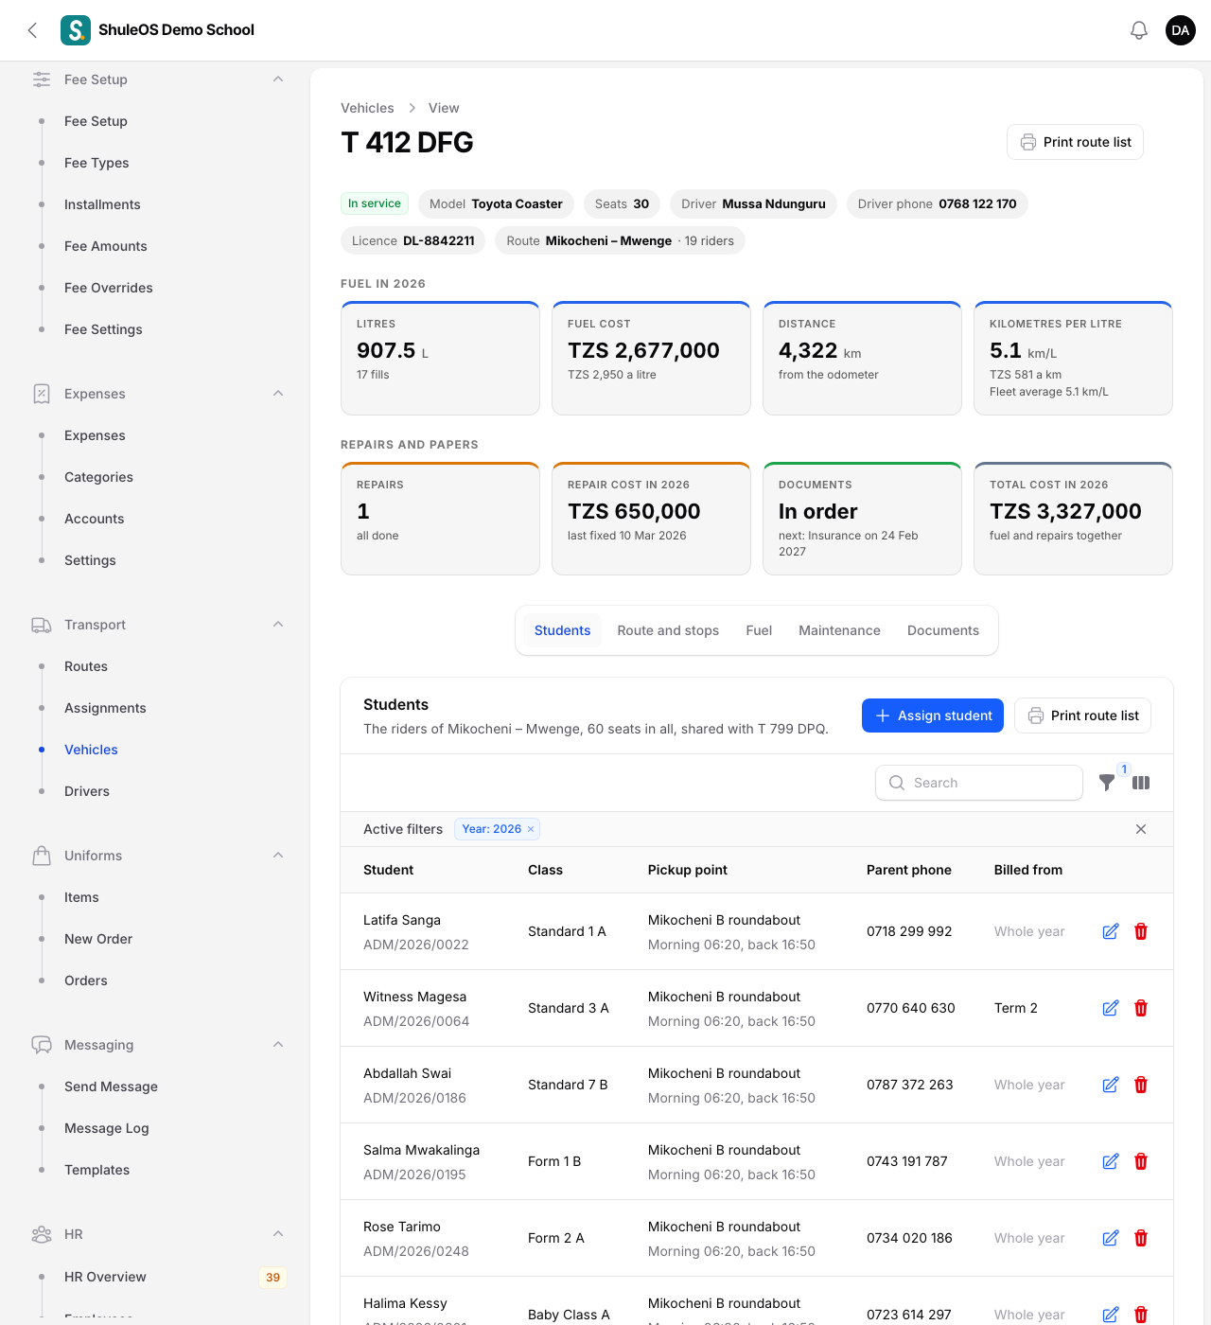Select the Students tab
1211x1325 pixels.
point(562,630)
